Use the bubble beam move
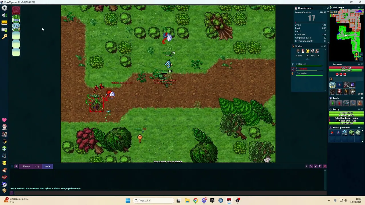365x205 pixels. point(346,118)
